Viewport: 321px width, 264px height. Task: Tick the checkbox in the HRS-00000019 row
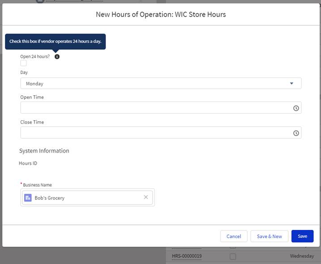click(232, 256)
